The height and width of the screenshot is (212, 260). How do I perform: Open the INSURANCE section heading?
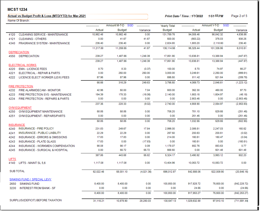click(x=17, y=125)
